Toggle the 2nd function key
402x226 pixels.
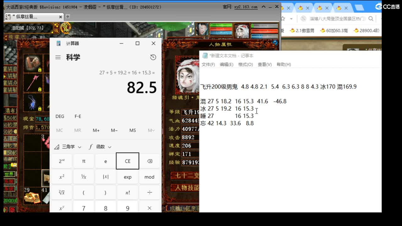click(x=62, y=161)
